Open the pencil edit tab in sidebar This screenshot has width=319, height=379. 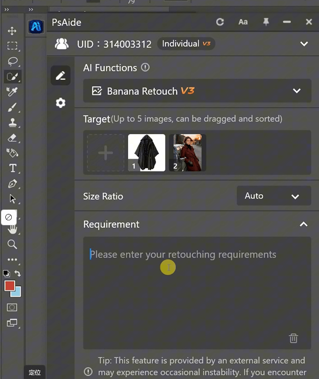click(x=60, y=75)
